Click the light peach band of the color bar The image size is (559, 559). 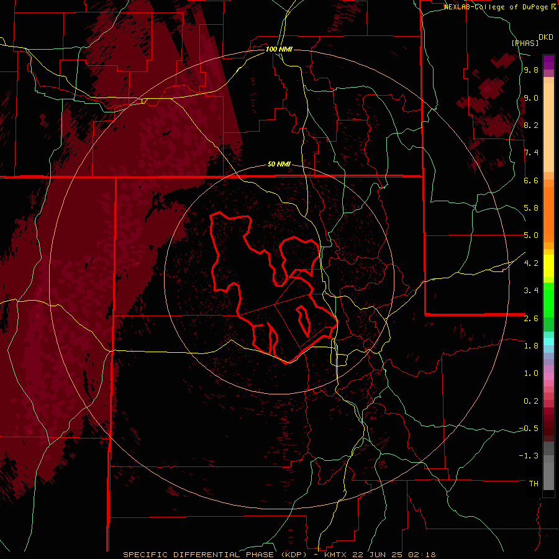(x=548, y=127)
